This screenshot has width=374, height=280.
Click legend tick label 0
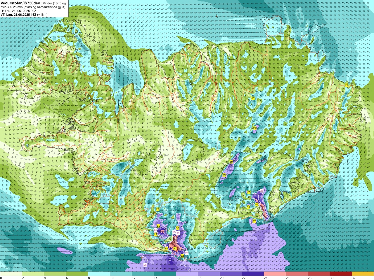pyautogui.click(x=1, y=278)
